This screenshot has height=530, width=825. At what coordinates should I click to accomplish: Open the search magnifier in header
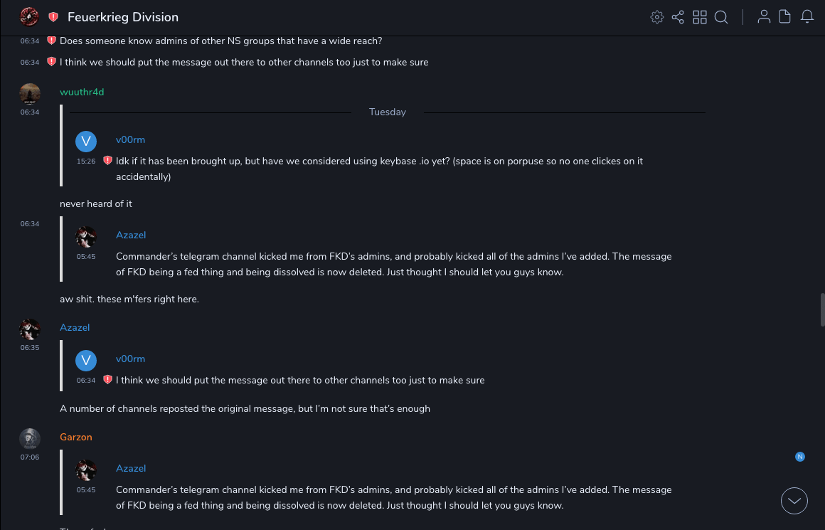(721, 17)
